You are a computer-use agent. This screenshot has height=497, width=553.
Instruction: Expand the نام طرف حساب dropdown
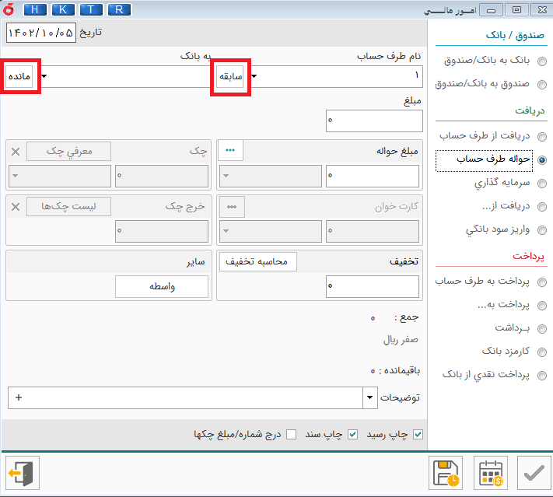(254, 76)
